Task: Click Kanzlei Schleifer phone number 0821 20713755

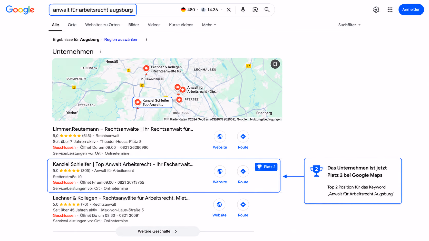Action: [x=131, y=182]
